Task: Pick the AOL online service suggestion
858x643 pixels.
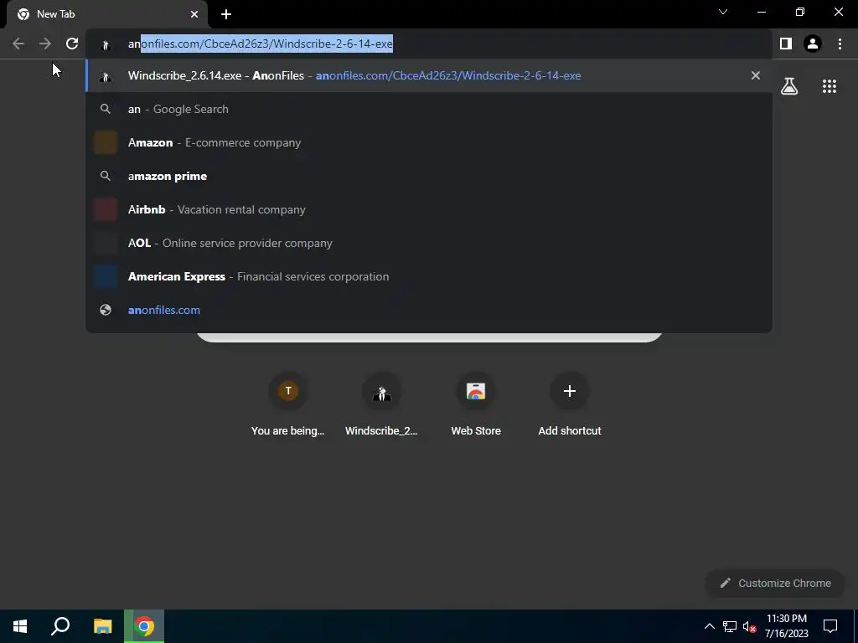Action: pos(429,243)
